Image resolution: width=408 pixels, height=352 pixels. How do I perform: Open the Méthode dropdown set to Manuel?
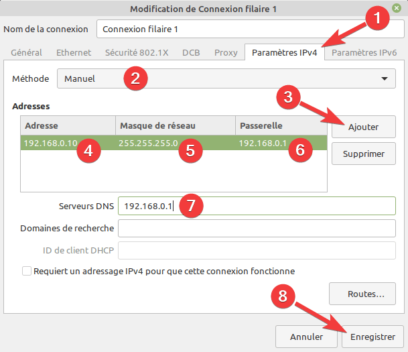(226, 78)
